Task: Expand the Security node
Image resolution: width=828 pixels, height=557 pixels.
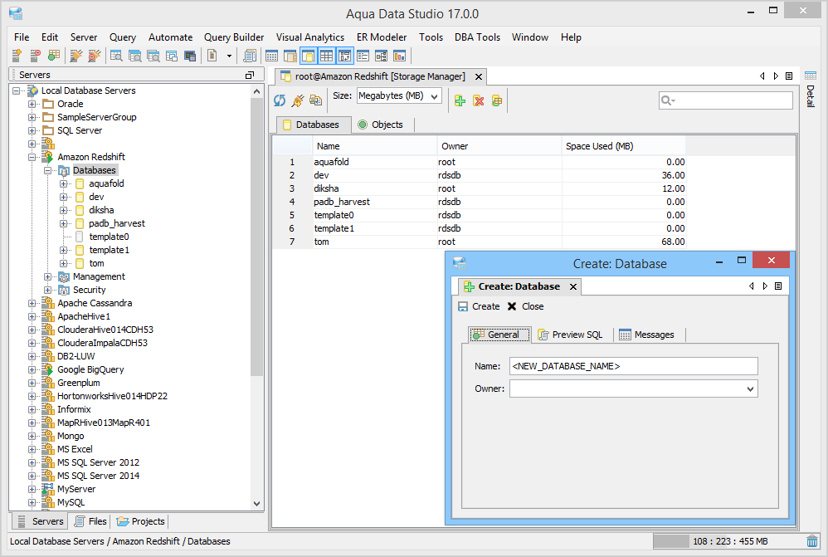Action: 47,290
